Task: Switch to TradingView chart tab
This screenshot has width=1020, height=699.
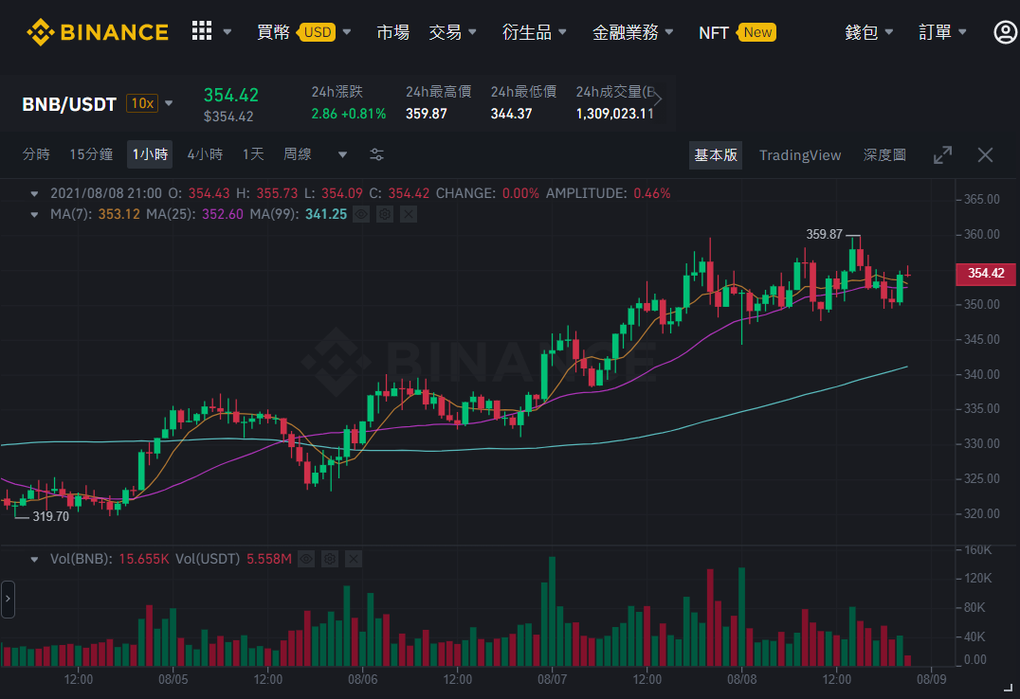Action: pos(799,155)
